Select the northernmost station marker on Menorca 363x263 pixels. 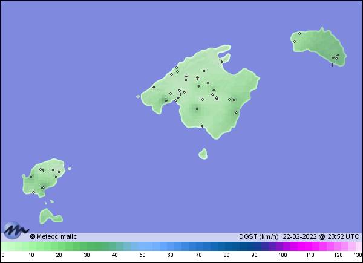tap(299, 33)
